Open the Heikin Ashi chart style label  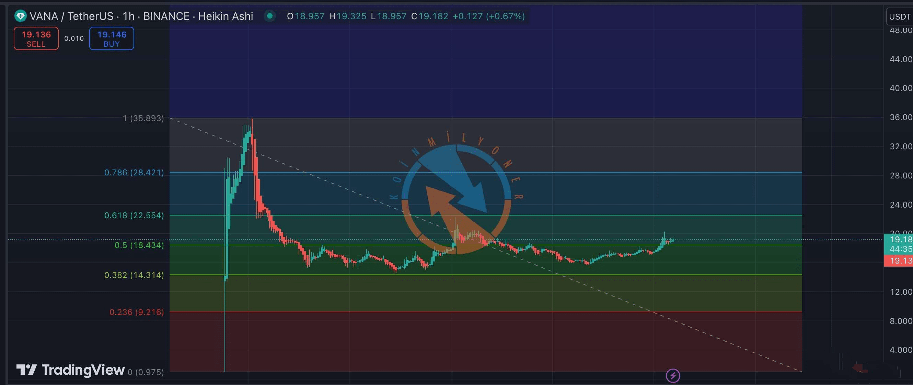click(226, 16)
